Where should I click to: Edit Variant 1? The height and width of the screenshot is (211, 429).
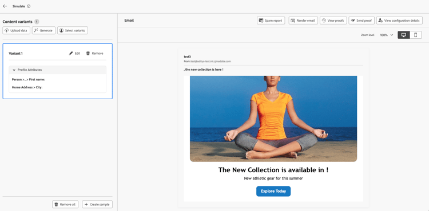pyautogui.click(x=75, y=54)
